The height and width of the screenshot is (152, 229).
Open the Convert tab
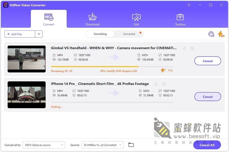49,19
